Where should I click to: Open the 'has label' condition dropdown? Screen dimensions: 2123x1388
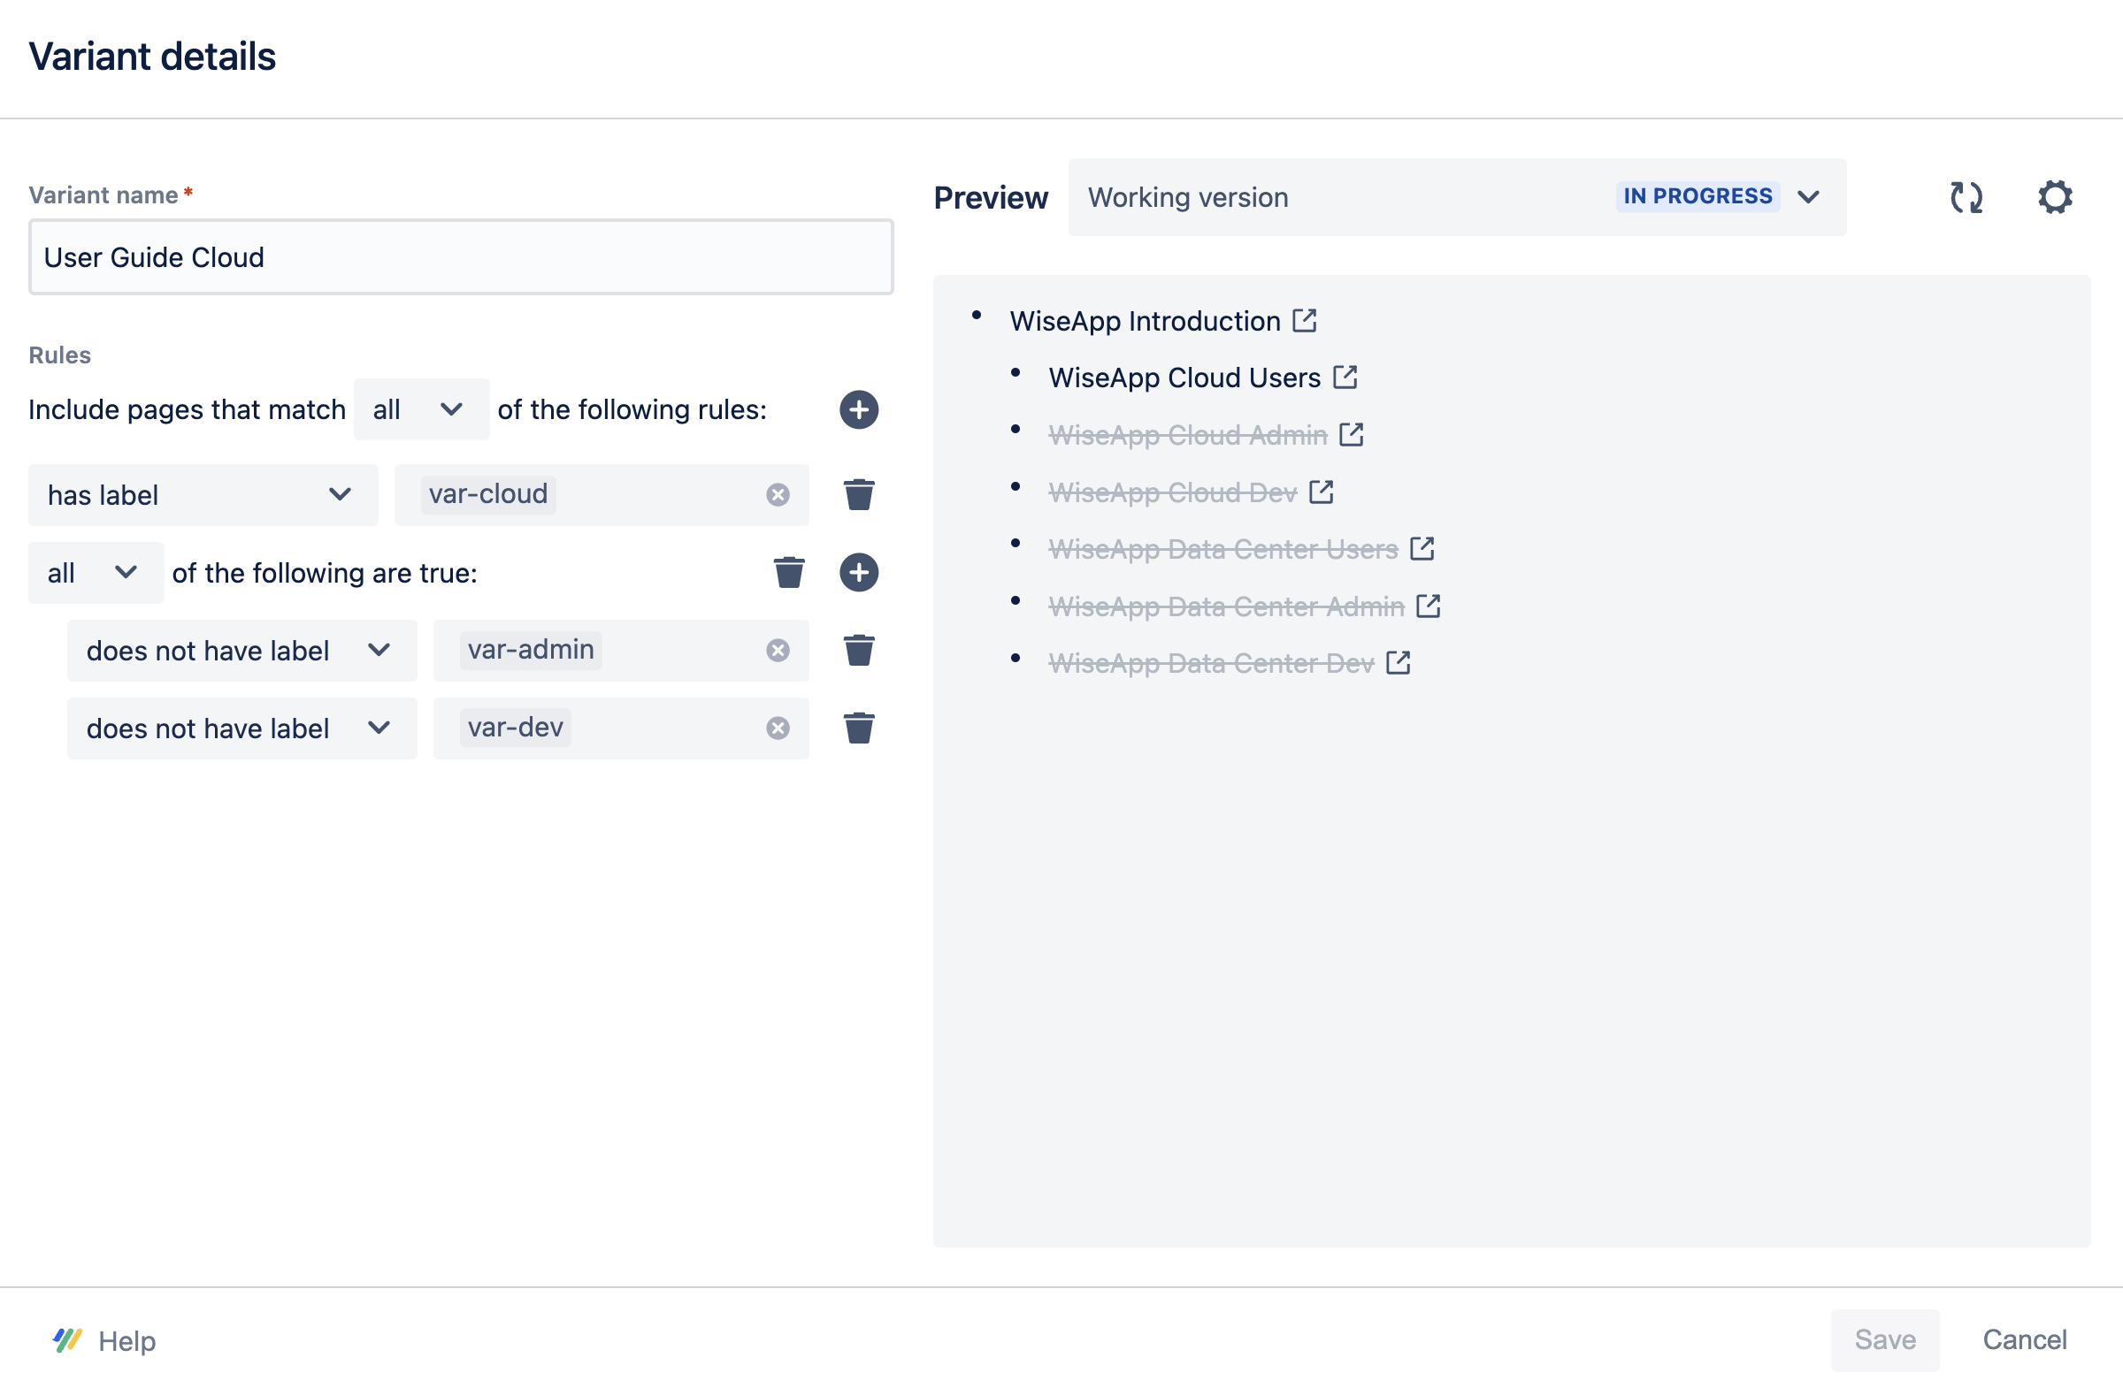[203, 495]
